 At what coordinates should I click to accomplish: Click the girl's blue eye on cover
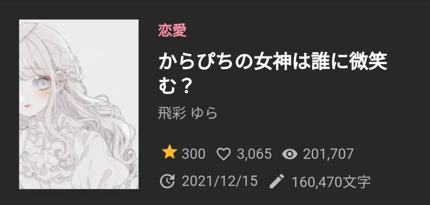(42, 83)
